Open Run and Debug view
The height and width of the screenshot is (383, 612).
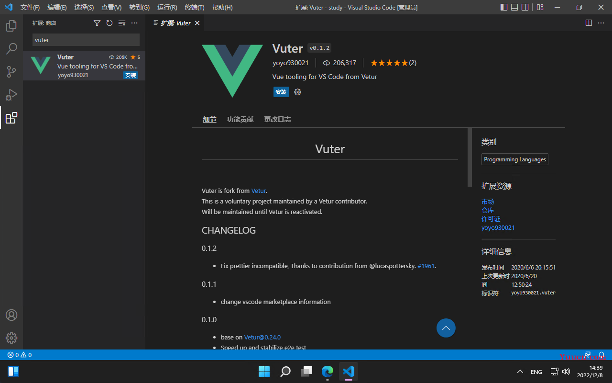click(x=11, y=95)
